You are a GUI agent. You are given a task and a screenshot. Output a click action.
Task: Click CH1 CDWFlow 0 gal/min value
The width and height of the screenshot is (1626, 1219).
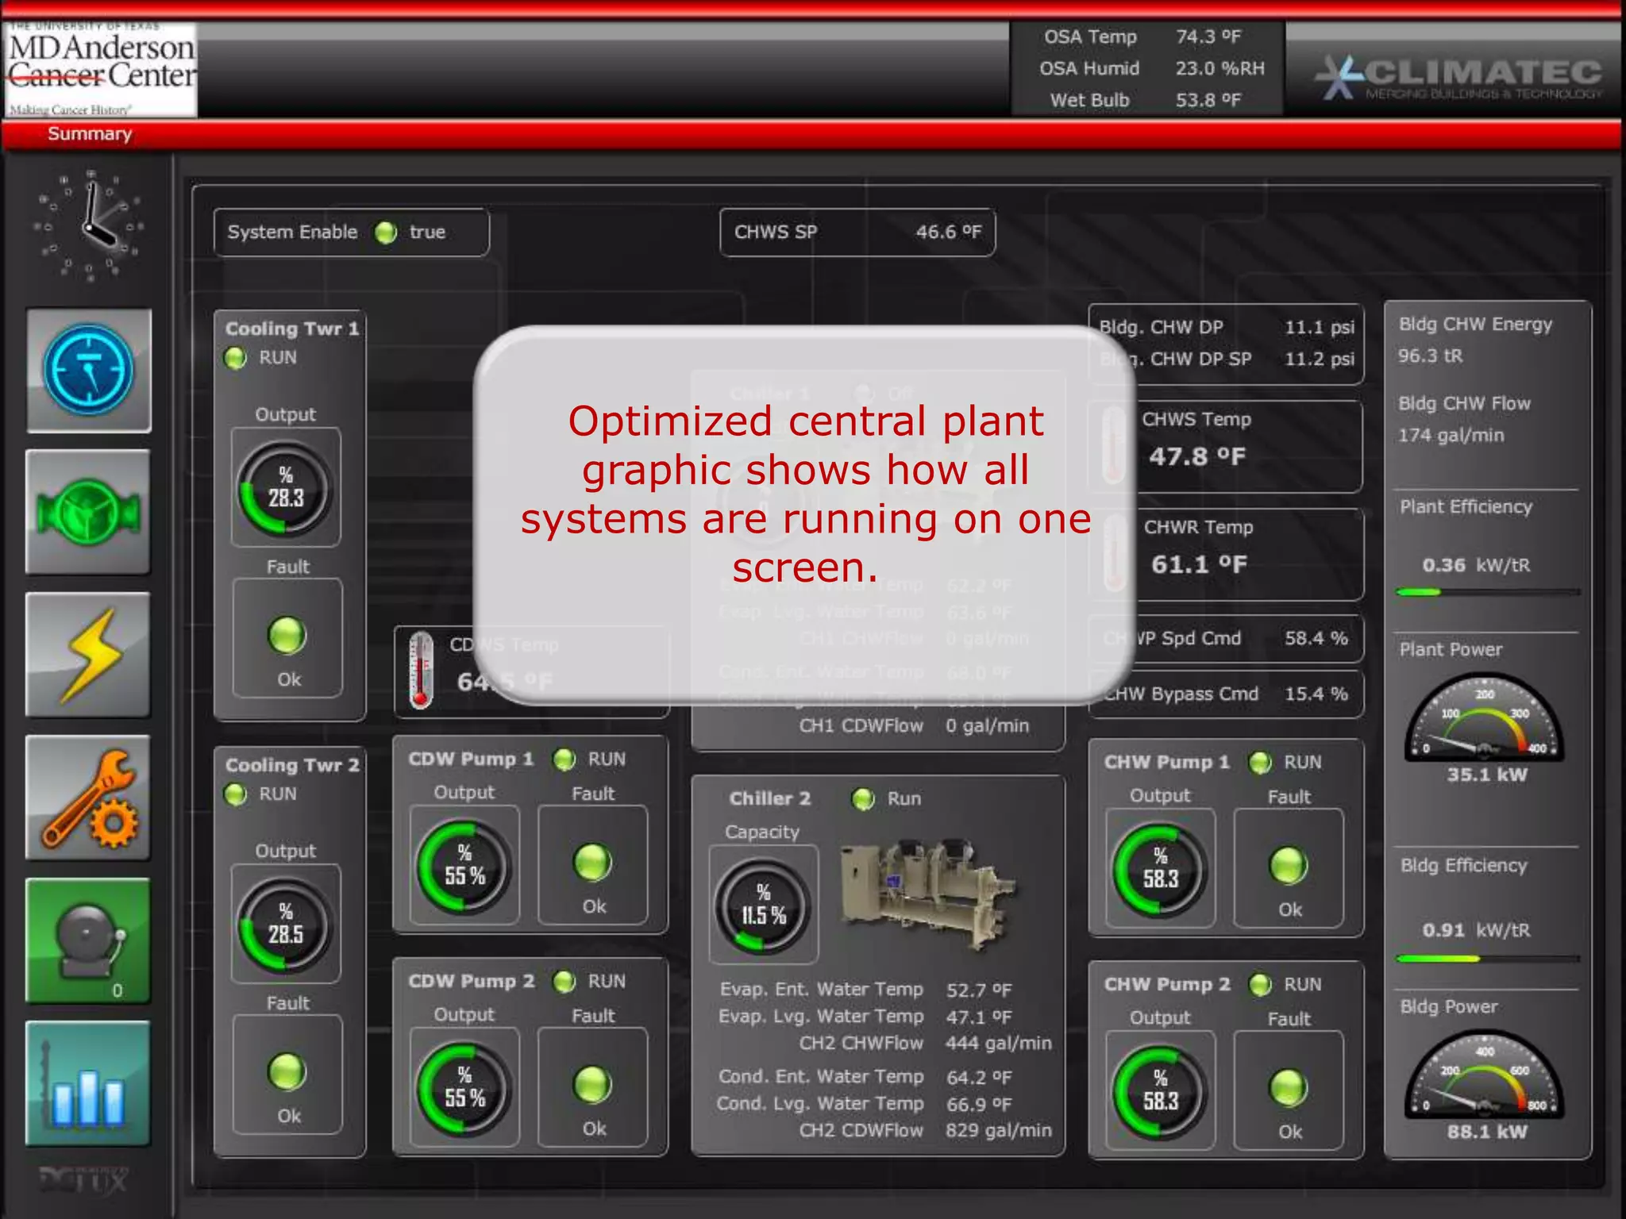(x=987, y=725)
